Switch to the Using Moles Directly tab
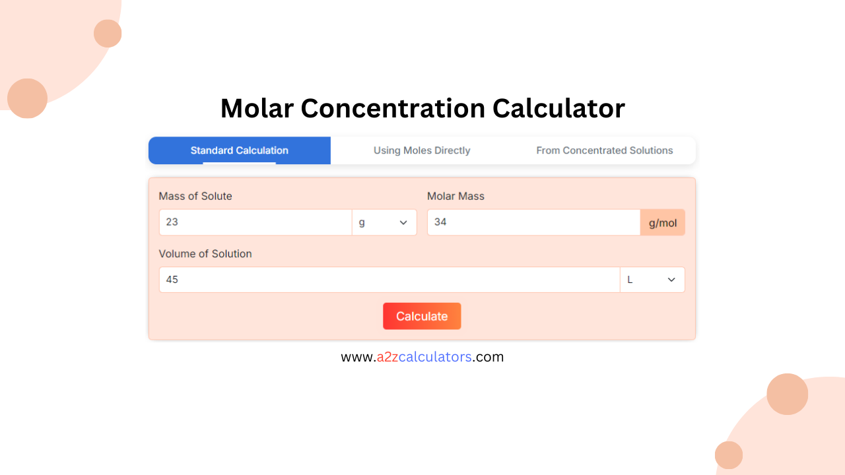The width and height of the screenshot is (845, 475). point(422,150)
